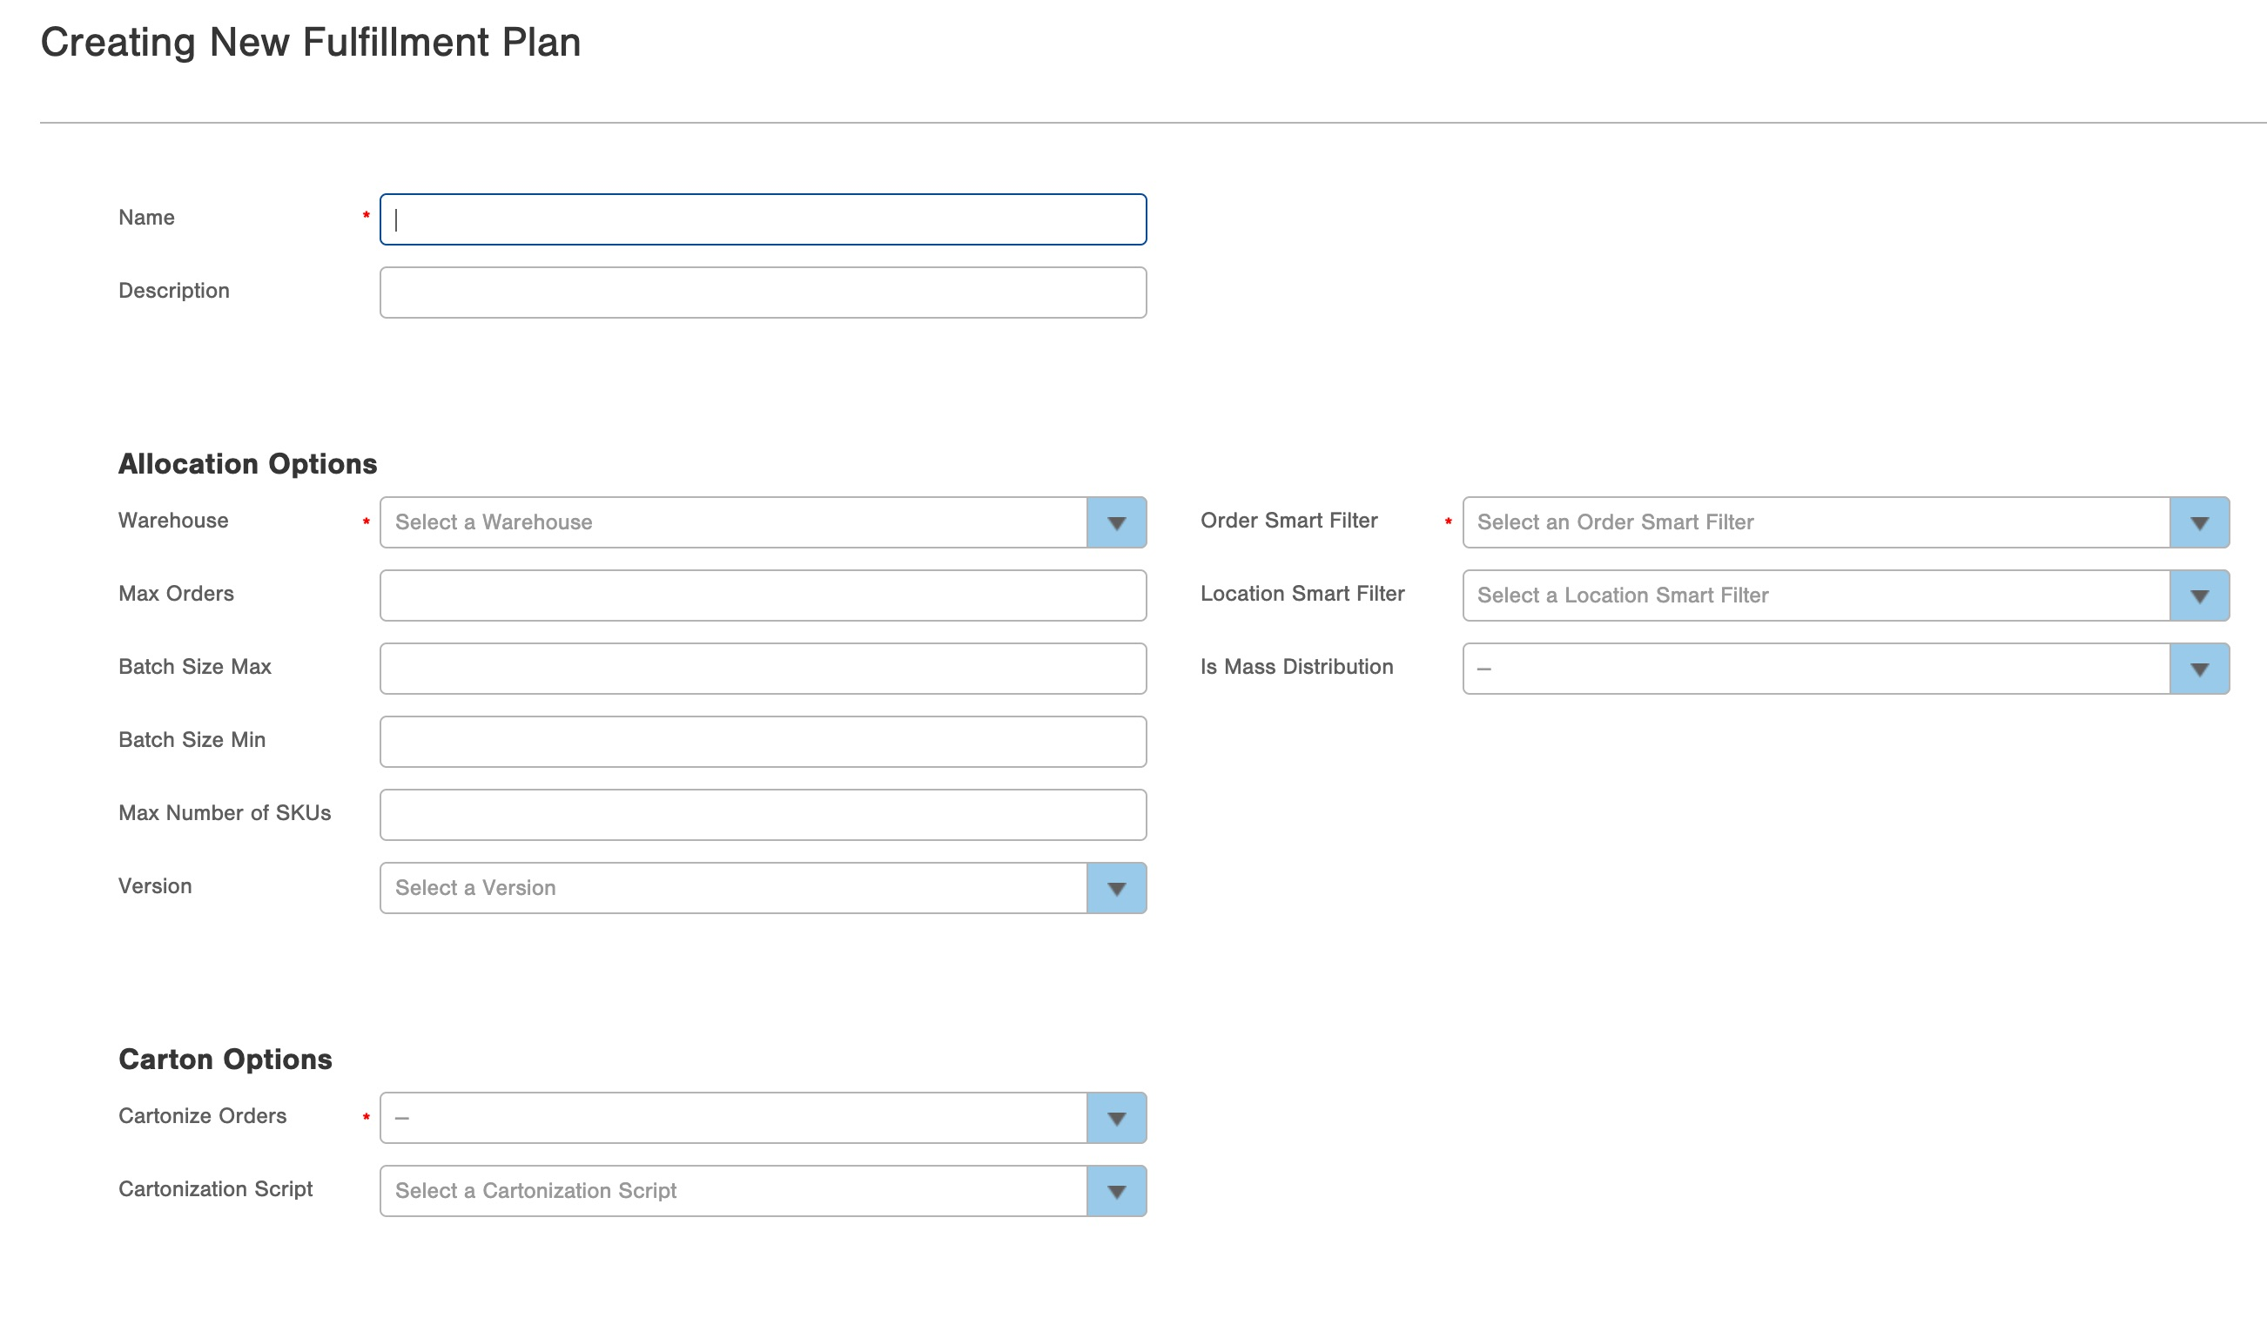This screenshot has width=2267, height=1332.
Task: Click the Select a Cartonization Script box
Action: tap(733, 1191)
